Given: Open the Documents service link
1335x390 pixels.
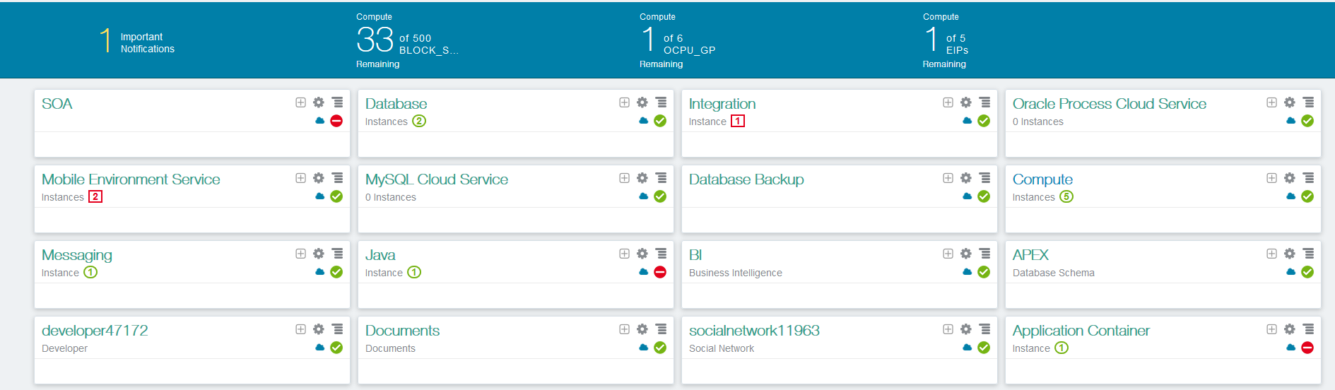Looking at the screenshot, I should pyautogui.click(x=402, y=331).
